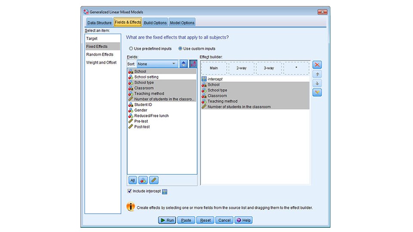
Task: Select School effect in Effect builder
Action: pos(255,85)
